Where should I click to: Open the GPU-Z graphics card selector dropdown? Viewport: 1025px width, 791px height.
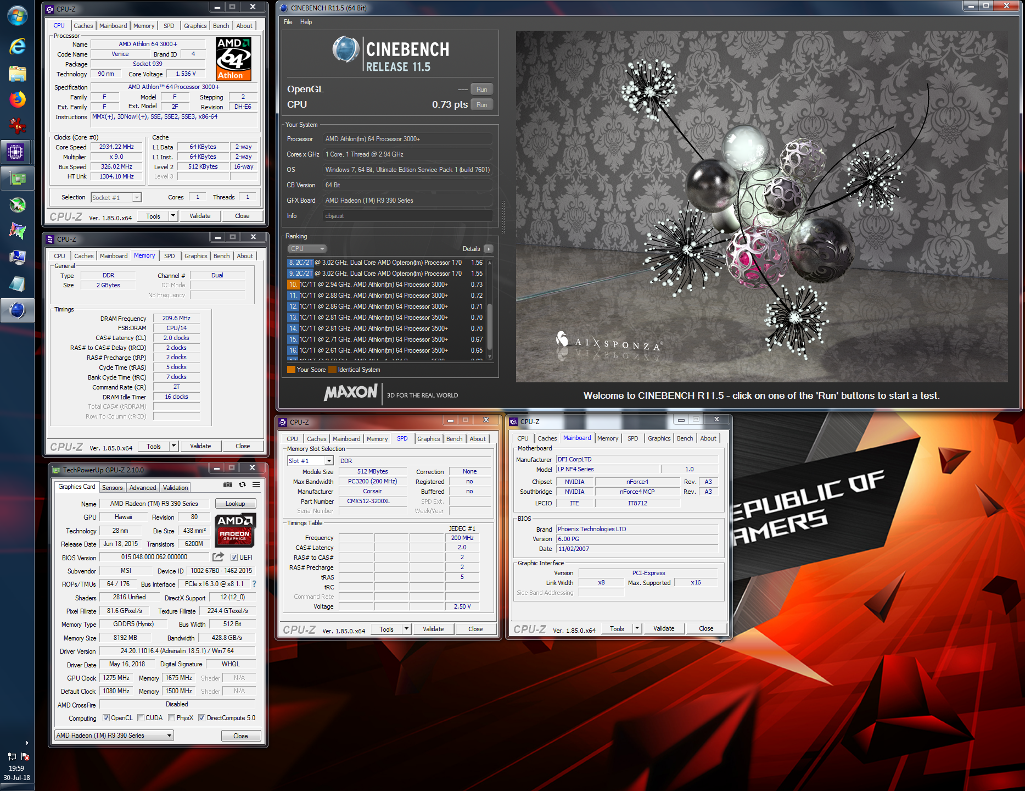tap(114, 736)
